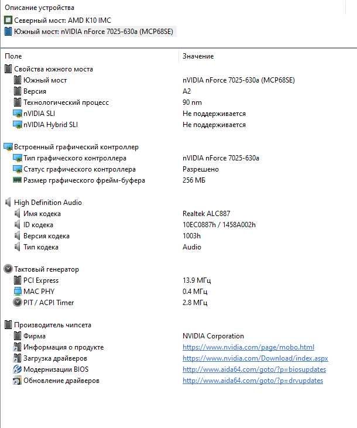Click the value '90 nm'
This screenshot has height=428, width=357.
tap(192, 102)
